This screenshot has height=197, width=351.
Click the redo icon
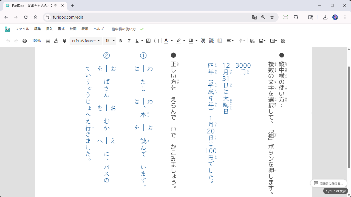coord(16,40)
